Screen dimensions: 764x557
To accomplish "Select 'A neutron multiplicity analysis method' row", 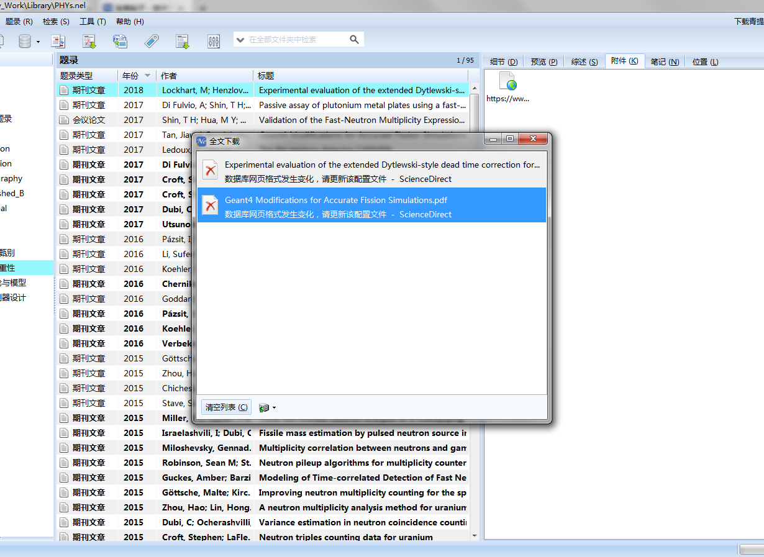I will (263, 507).
